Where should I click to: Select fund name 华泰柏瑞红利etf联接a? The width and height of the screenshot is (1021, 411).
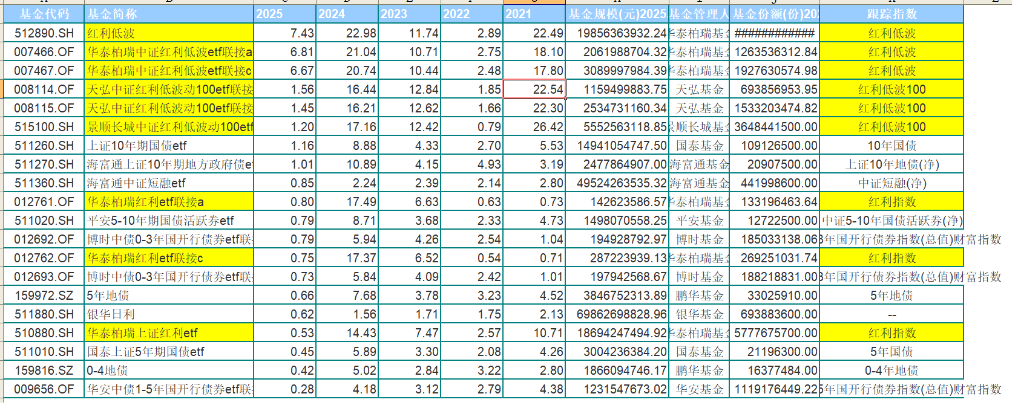pyautogui.click(x=169, y=202)
